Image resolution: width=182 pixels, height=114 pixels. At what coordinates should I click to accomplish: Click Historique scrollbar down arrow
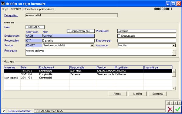coord(174,88)
